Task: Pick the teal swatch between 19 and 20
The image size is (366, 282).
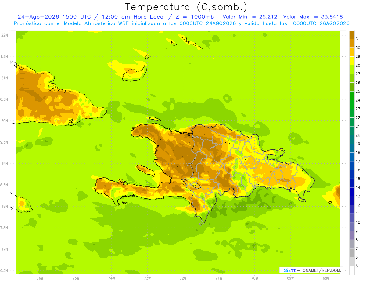Action: coord(352,139)
